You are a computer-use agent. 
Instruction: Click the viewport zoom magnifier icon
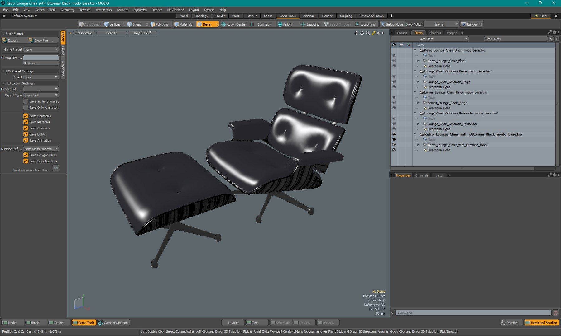(368, 33)
